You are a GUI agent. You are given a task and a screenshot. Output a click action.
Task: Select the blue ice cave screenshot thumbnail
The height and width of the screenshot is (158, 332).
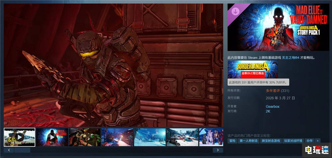(x=149, y=137)
